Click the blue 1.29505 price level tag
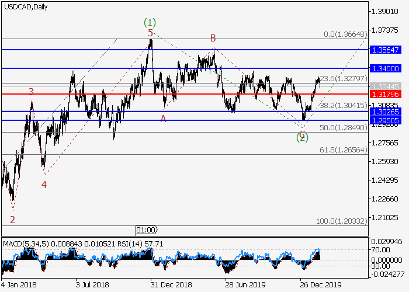Viewport: 409px width, 292px height. [389, 120]
